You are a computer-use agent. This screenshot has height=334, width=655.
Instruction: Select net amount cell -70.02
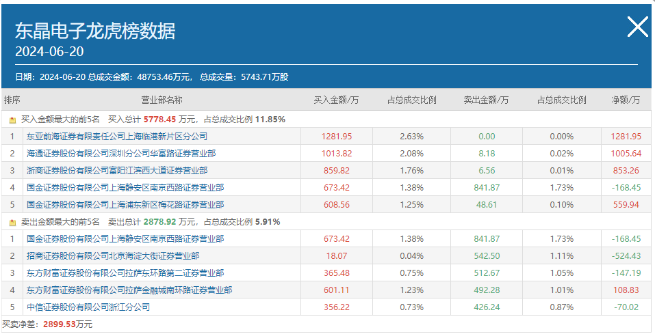[626, 307]
